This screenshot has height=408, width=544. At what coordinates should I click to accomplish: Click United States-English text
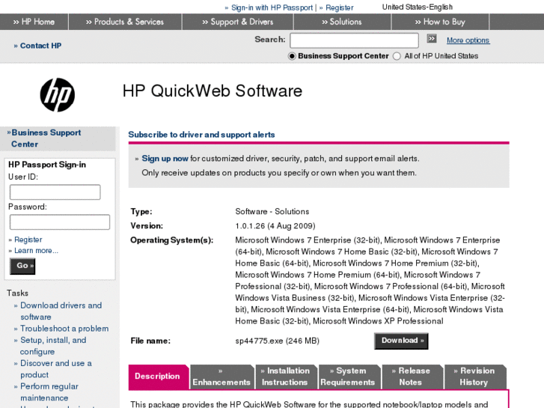point(417,7)
